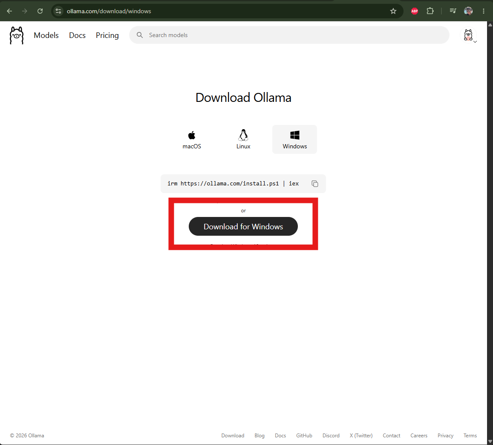Open the footer Privacy link
The width and height of the screenshot is (493, 445).
tap(445, 436)
